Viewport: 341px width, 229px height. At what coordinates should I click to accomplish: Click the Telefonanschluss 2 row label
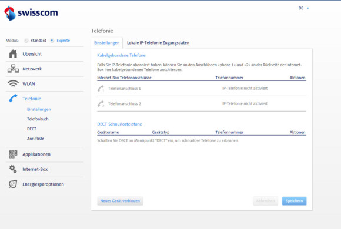(125, 104)
